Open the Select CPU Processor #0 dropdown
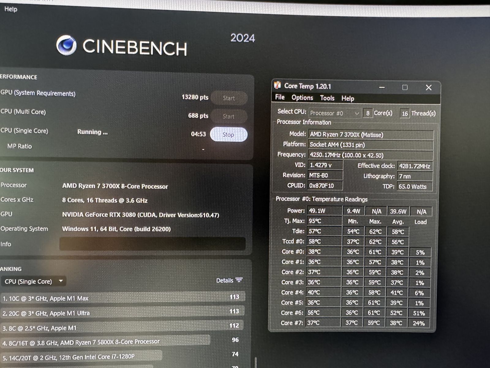This screenshot has height=368, width=490. coord(335,113)
